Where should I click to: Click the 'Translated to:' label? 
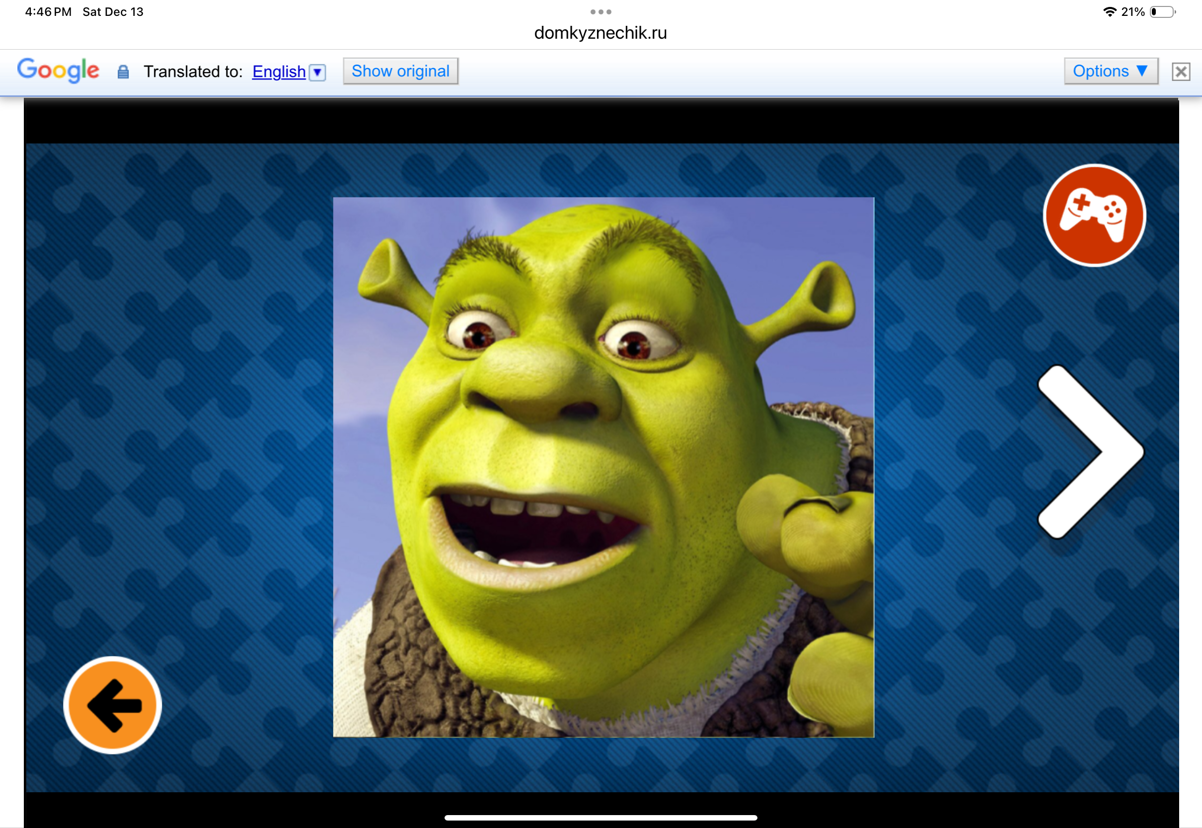[x=193, y=71]
